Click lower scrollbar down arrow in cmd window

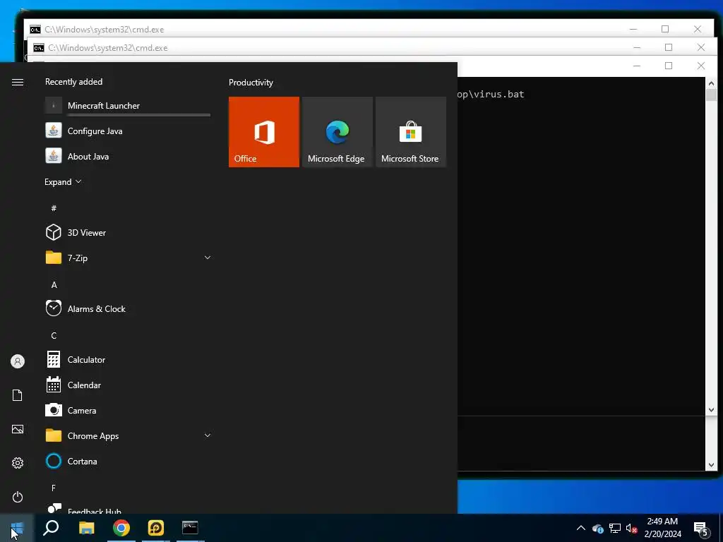pos(710,464)
